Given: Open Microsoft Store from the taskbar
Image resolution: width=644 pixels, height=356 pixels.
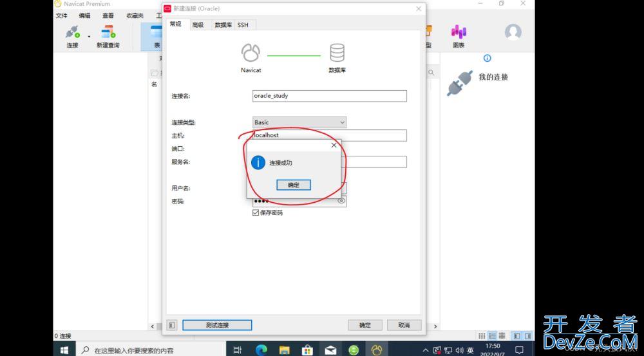Looking at the screenshot, I should (307, 350).
